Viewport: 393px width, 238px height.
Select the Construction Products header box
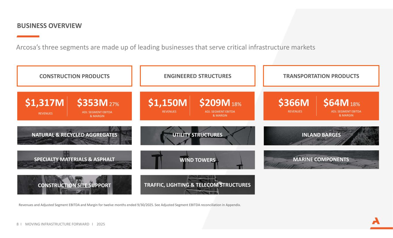tap(74, 76)
